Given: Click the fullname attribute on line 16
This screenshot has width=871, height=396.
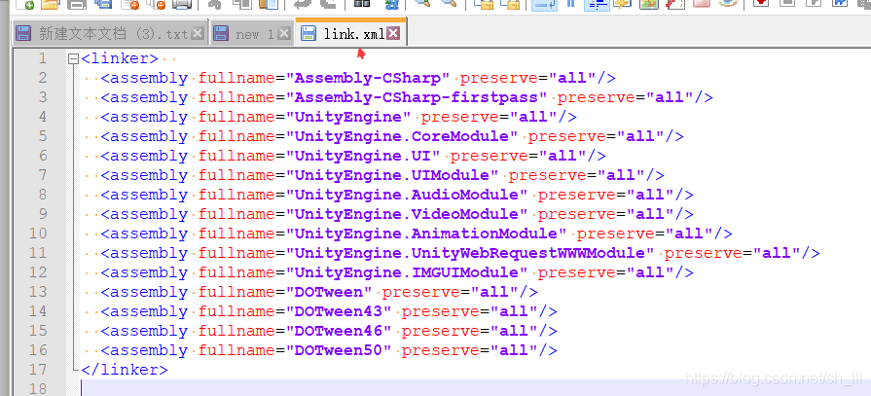Looking at the screenshot, I should tap(237, 350).
